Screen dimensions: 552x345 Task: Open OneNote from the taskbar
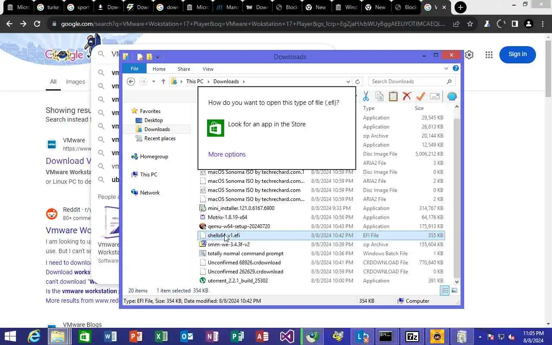point(212,336)
